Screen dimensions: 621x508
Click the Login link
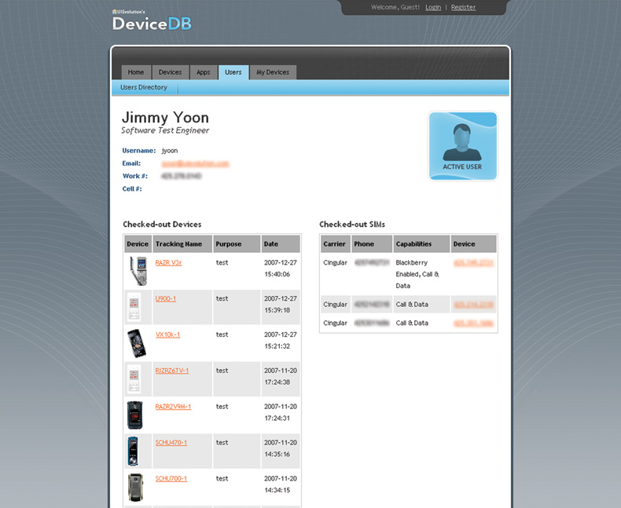pos(433,7)
